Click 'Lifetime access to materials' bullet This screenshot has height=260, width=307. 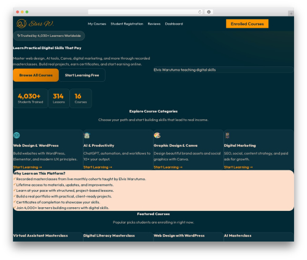65,185
